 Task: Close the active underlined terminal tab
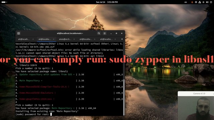pyautogui.click(x=53, y=39)
